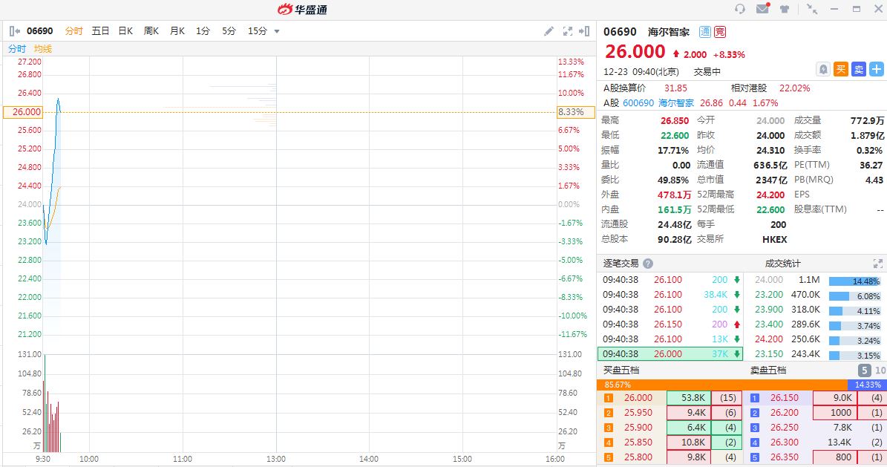Screen dimensions: 887x467
Task: Switch order book to 10 levels
Action: click(880, 370)
